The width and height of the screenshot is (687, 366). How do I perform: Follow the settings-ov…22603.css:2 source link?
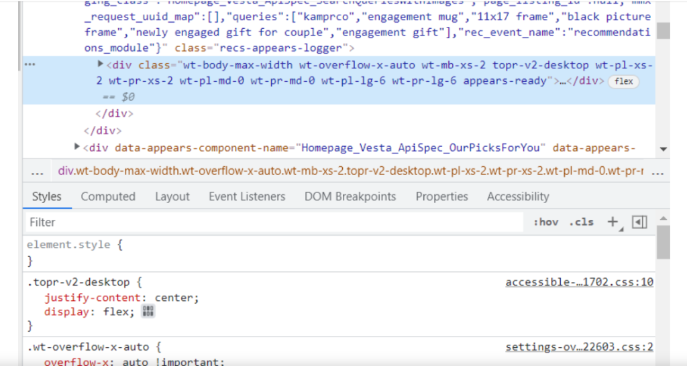(x=579, y=347)
